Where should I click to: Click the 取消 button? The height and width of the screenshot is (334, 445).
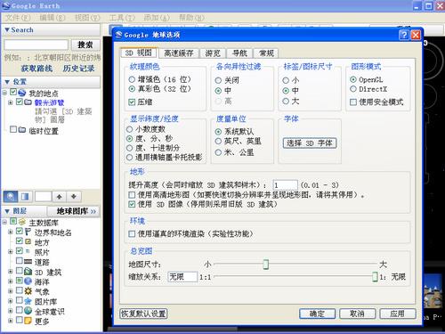tap(358, 314)
